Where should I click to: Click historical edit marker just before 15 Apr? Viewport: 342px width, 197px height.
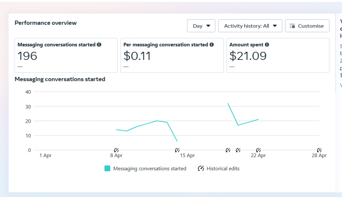click(177, 150)
